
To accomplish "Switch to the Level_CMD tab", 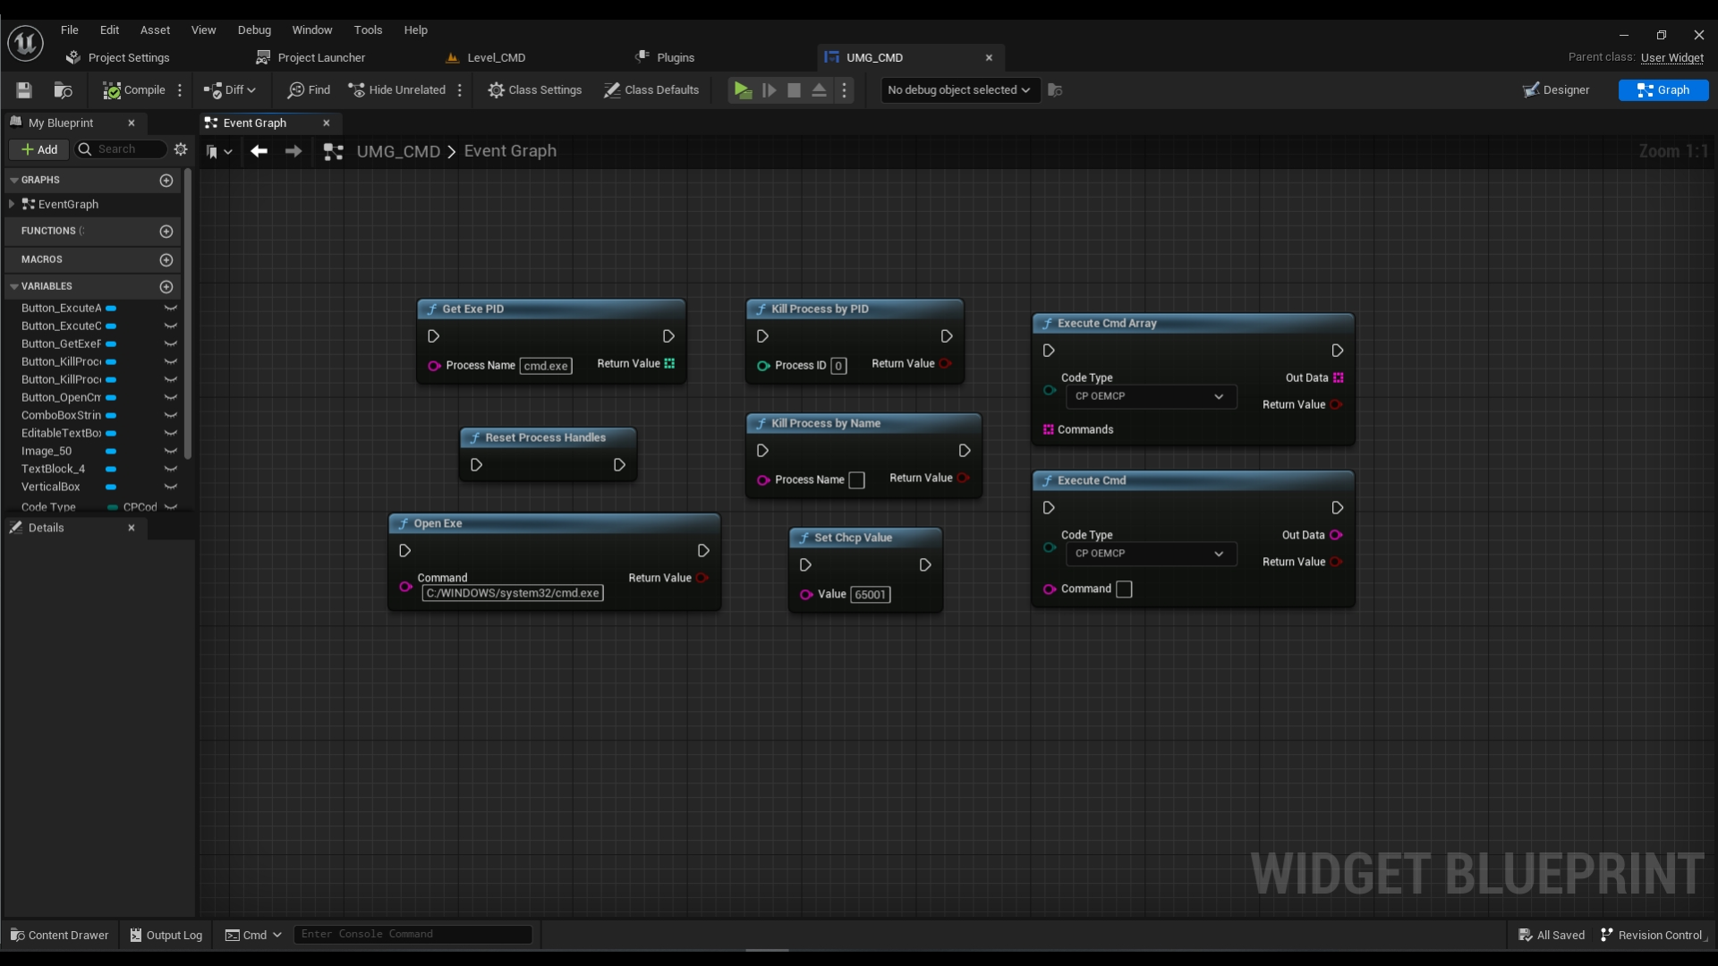I will coord(496,58).
